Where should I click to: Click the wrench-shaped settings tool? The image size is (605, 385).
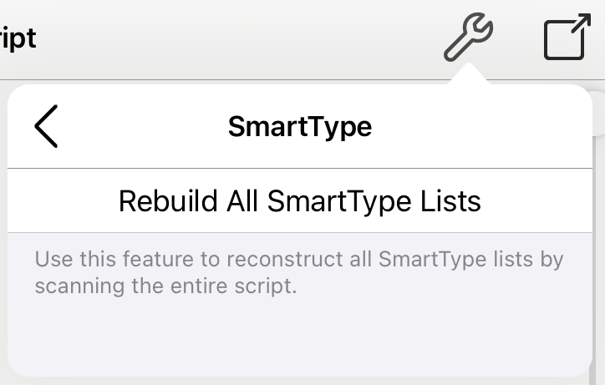click(468, 37)
